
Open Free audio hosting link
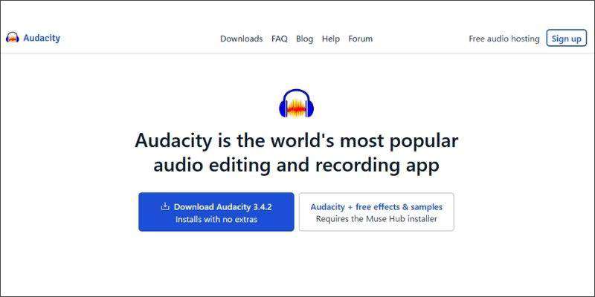pos(504,39)
